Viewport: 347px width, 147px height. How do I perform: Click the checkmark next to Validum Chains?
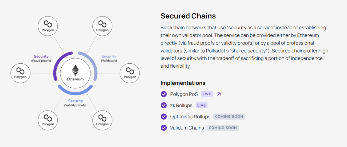coord(164,128)
